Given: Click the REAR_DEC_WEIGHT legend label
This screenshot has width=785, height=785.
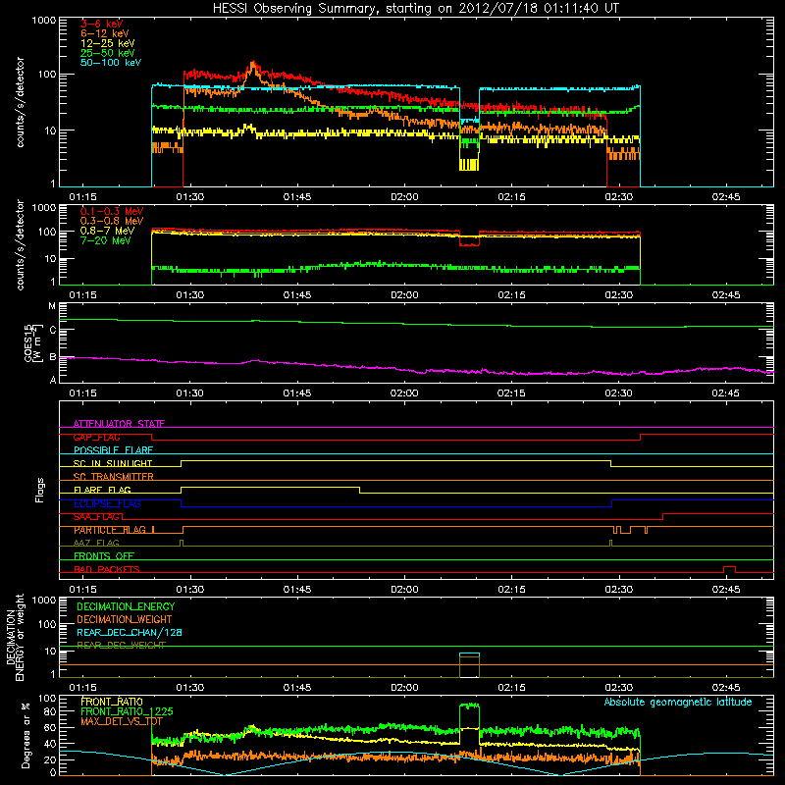Looking at the screenshot, I should [x=121, y=646].
